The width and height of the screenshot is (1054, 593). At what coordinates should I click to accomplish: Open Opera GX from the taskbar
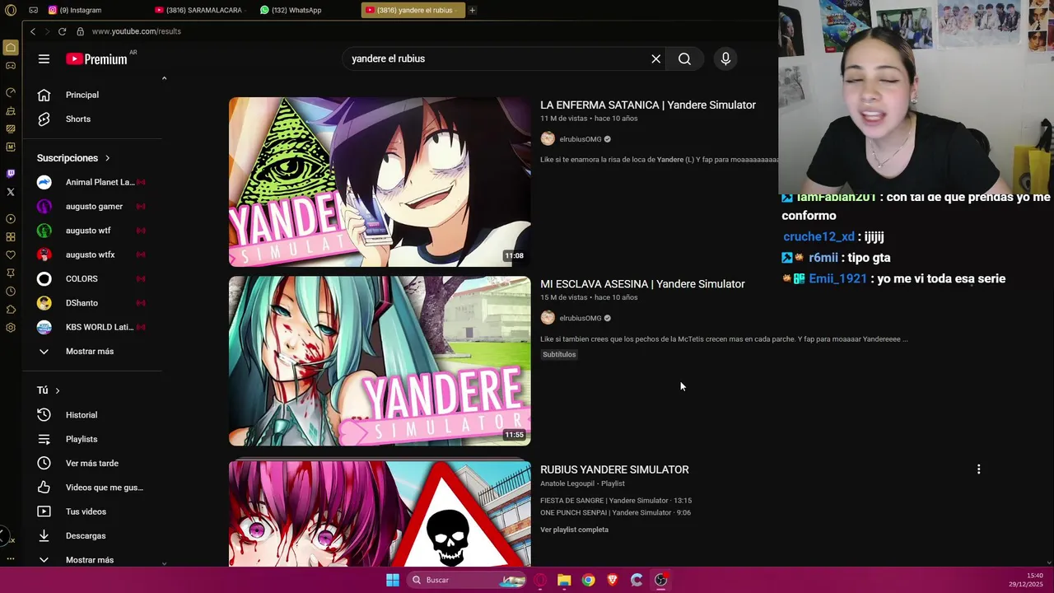point(540,580)
